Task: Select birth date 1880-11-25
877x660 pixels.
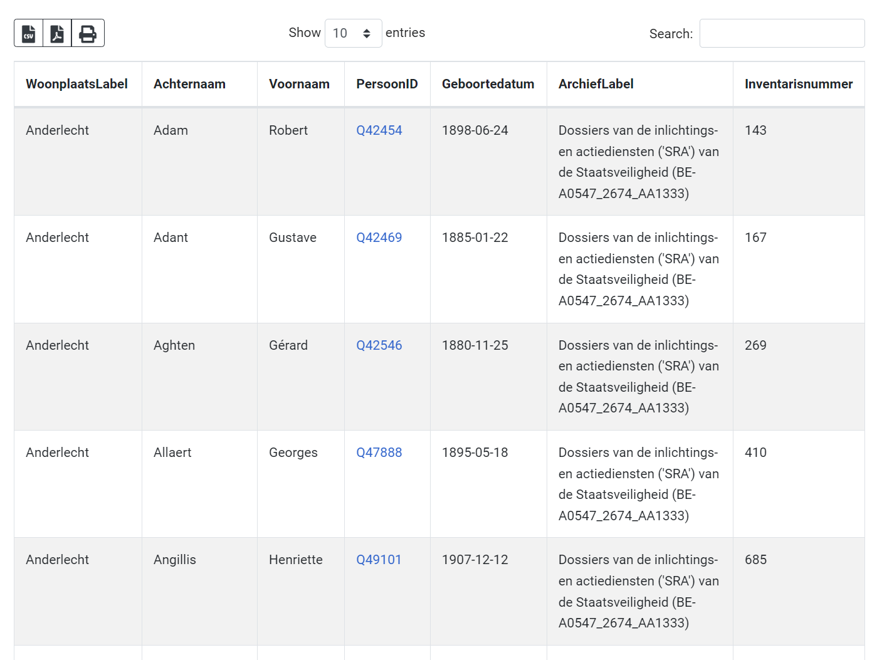Action: pyautogui.click(x=475, y=345)
